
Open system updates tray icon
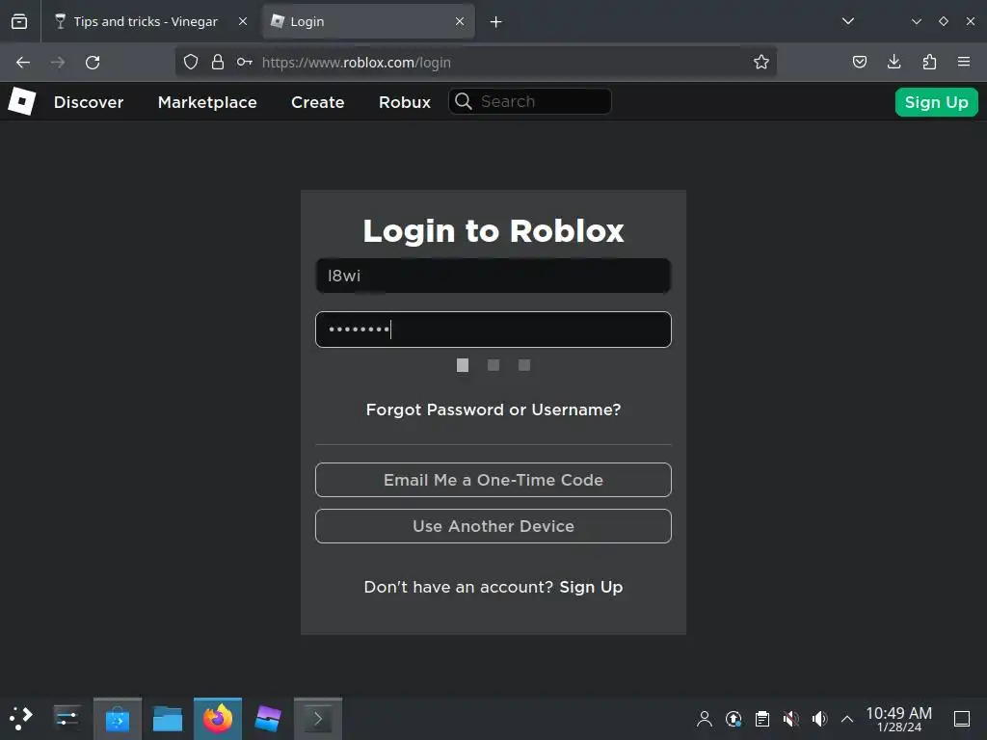(734, 719)
